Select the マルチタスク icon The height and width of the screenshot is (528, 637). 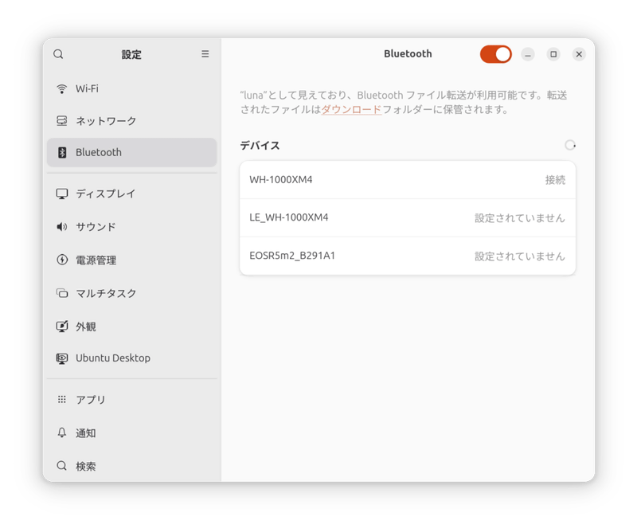[x=61, y=293]
